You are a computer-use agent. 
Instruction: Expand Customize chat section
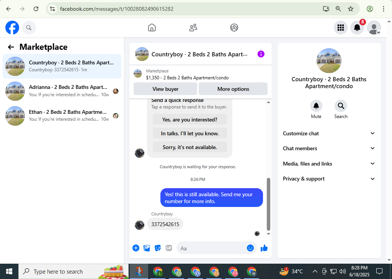coord(329,133)
